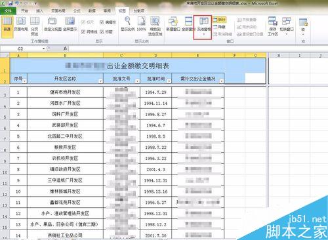Image resolution: width=328 pixels, height=240 pixels.
Task: Select row 5 header
Action: coord(5,114)
